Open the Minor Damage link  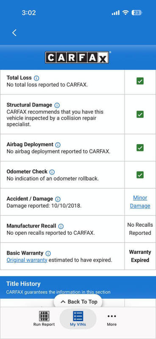coord(140,202)
